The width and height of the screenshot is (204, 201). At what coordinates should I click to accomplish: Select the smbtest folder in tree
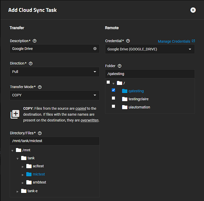coord(39,182)
